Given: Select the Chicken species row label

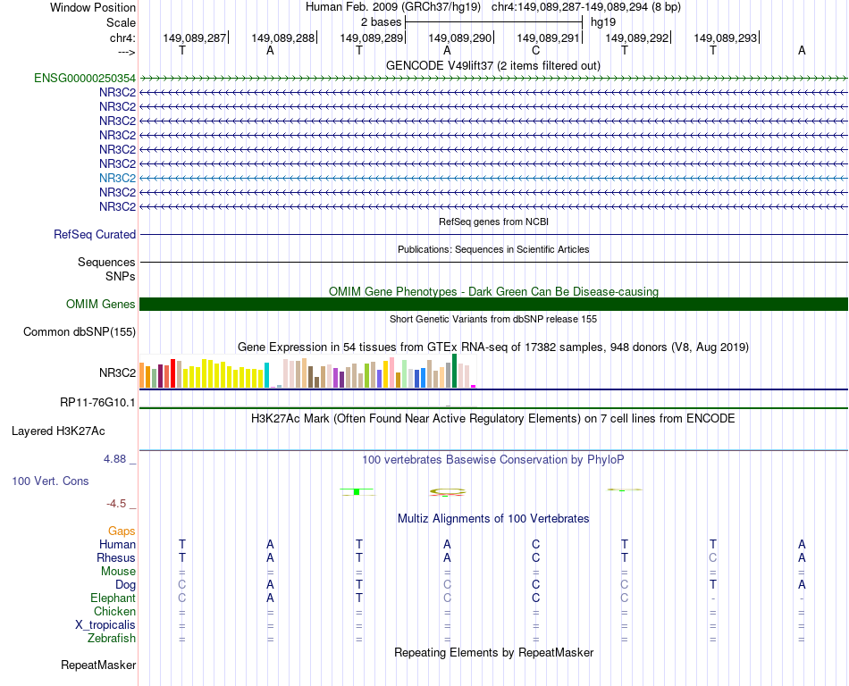Looking at the screenshot, I should [x=114, y=611].
